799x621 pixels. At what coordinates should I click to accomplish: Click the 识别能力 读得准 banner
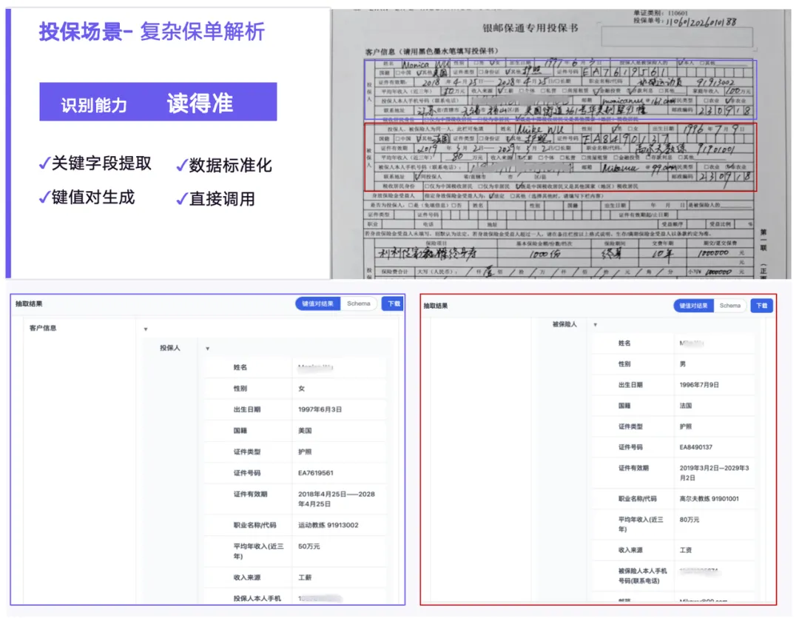coord(158,102)
